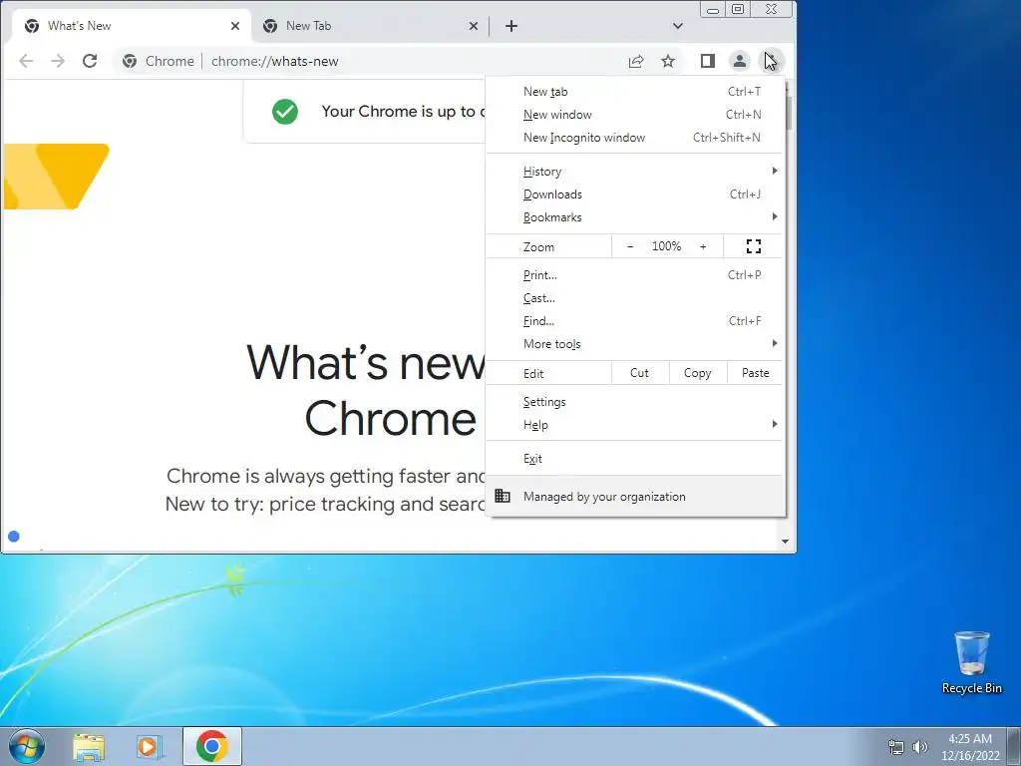The height and width of the screenshot is (766, 1021).
Task: Close the What's New tab
Action: coord(235,26)
